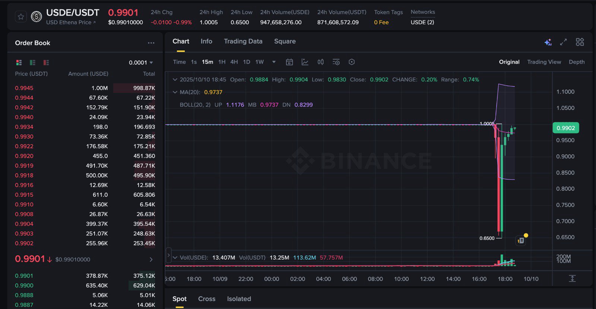Click the 0 Fee token tag
Viewport: 596px width, 309px height.
click(x=381, y=22)
